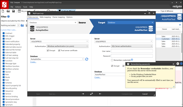The height and width of the screenshot is (107, 183).
Task: Open Type of difference grouping dropdown
Action: 171,11
